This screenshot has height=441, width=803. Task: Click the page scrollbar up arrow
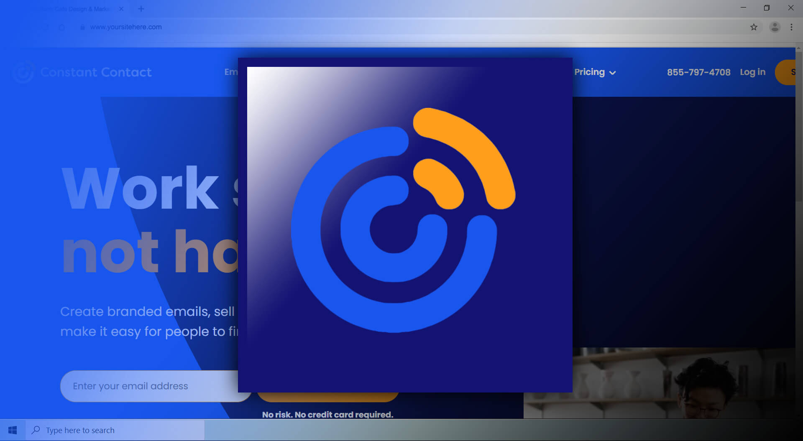[798, 48]
